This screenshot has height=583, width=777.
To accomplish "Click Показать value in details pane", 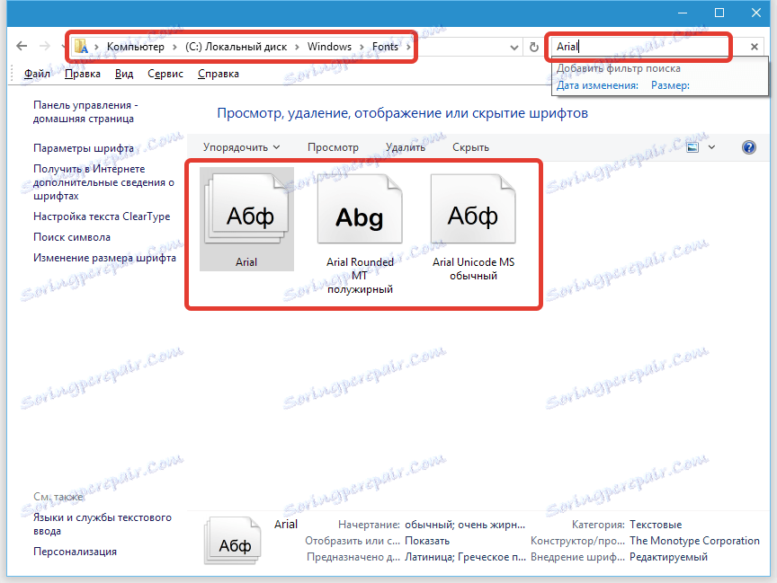I will [x=427, y=541].
